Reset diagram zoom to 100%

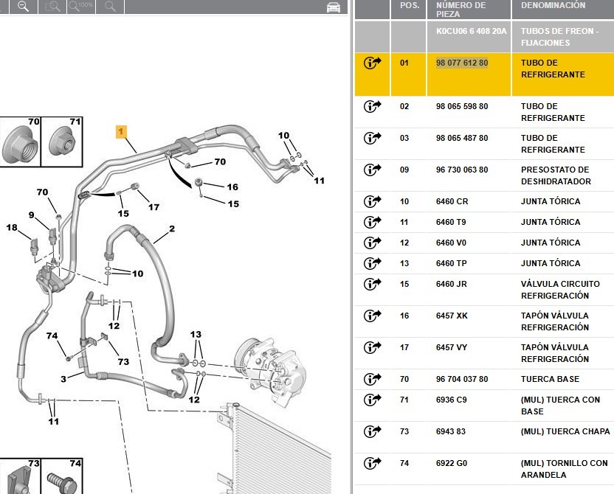[80, 6]
